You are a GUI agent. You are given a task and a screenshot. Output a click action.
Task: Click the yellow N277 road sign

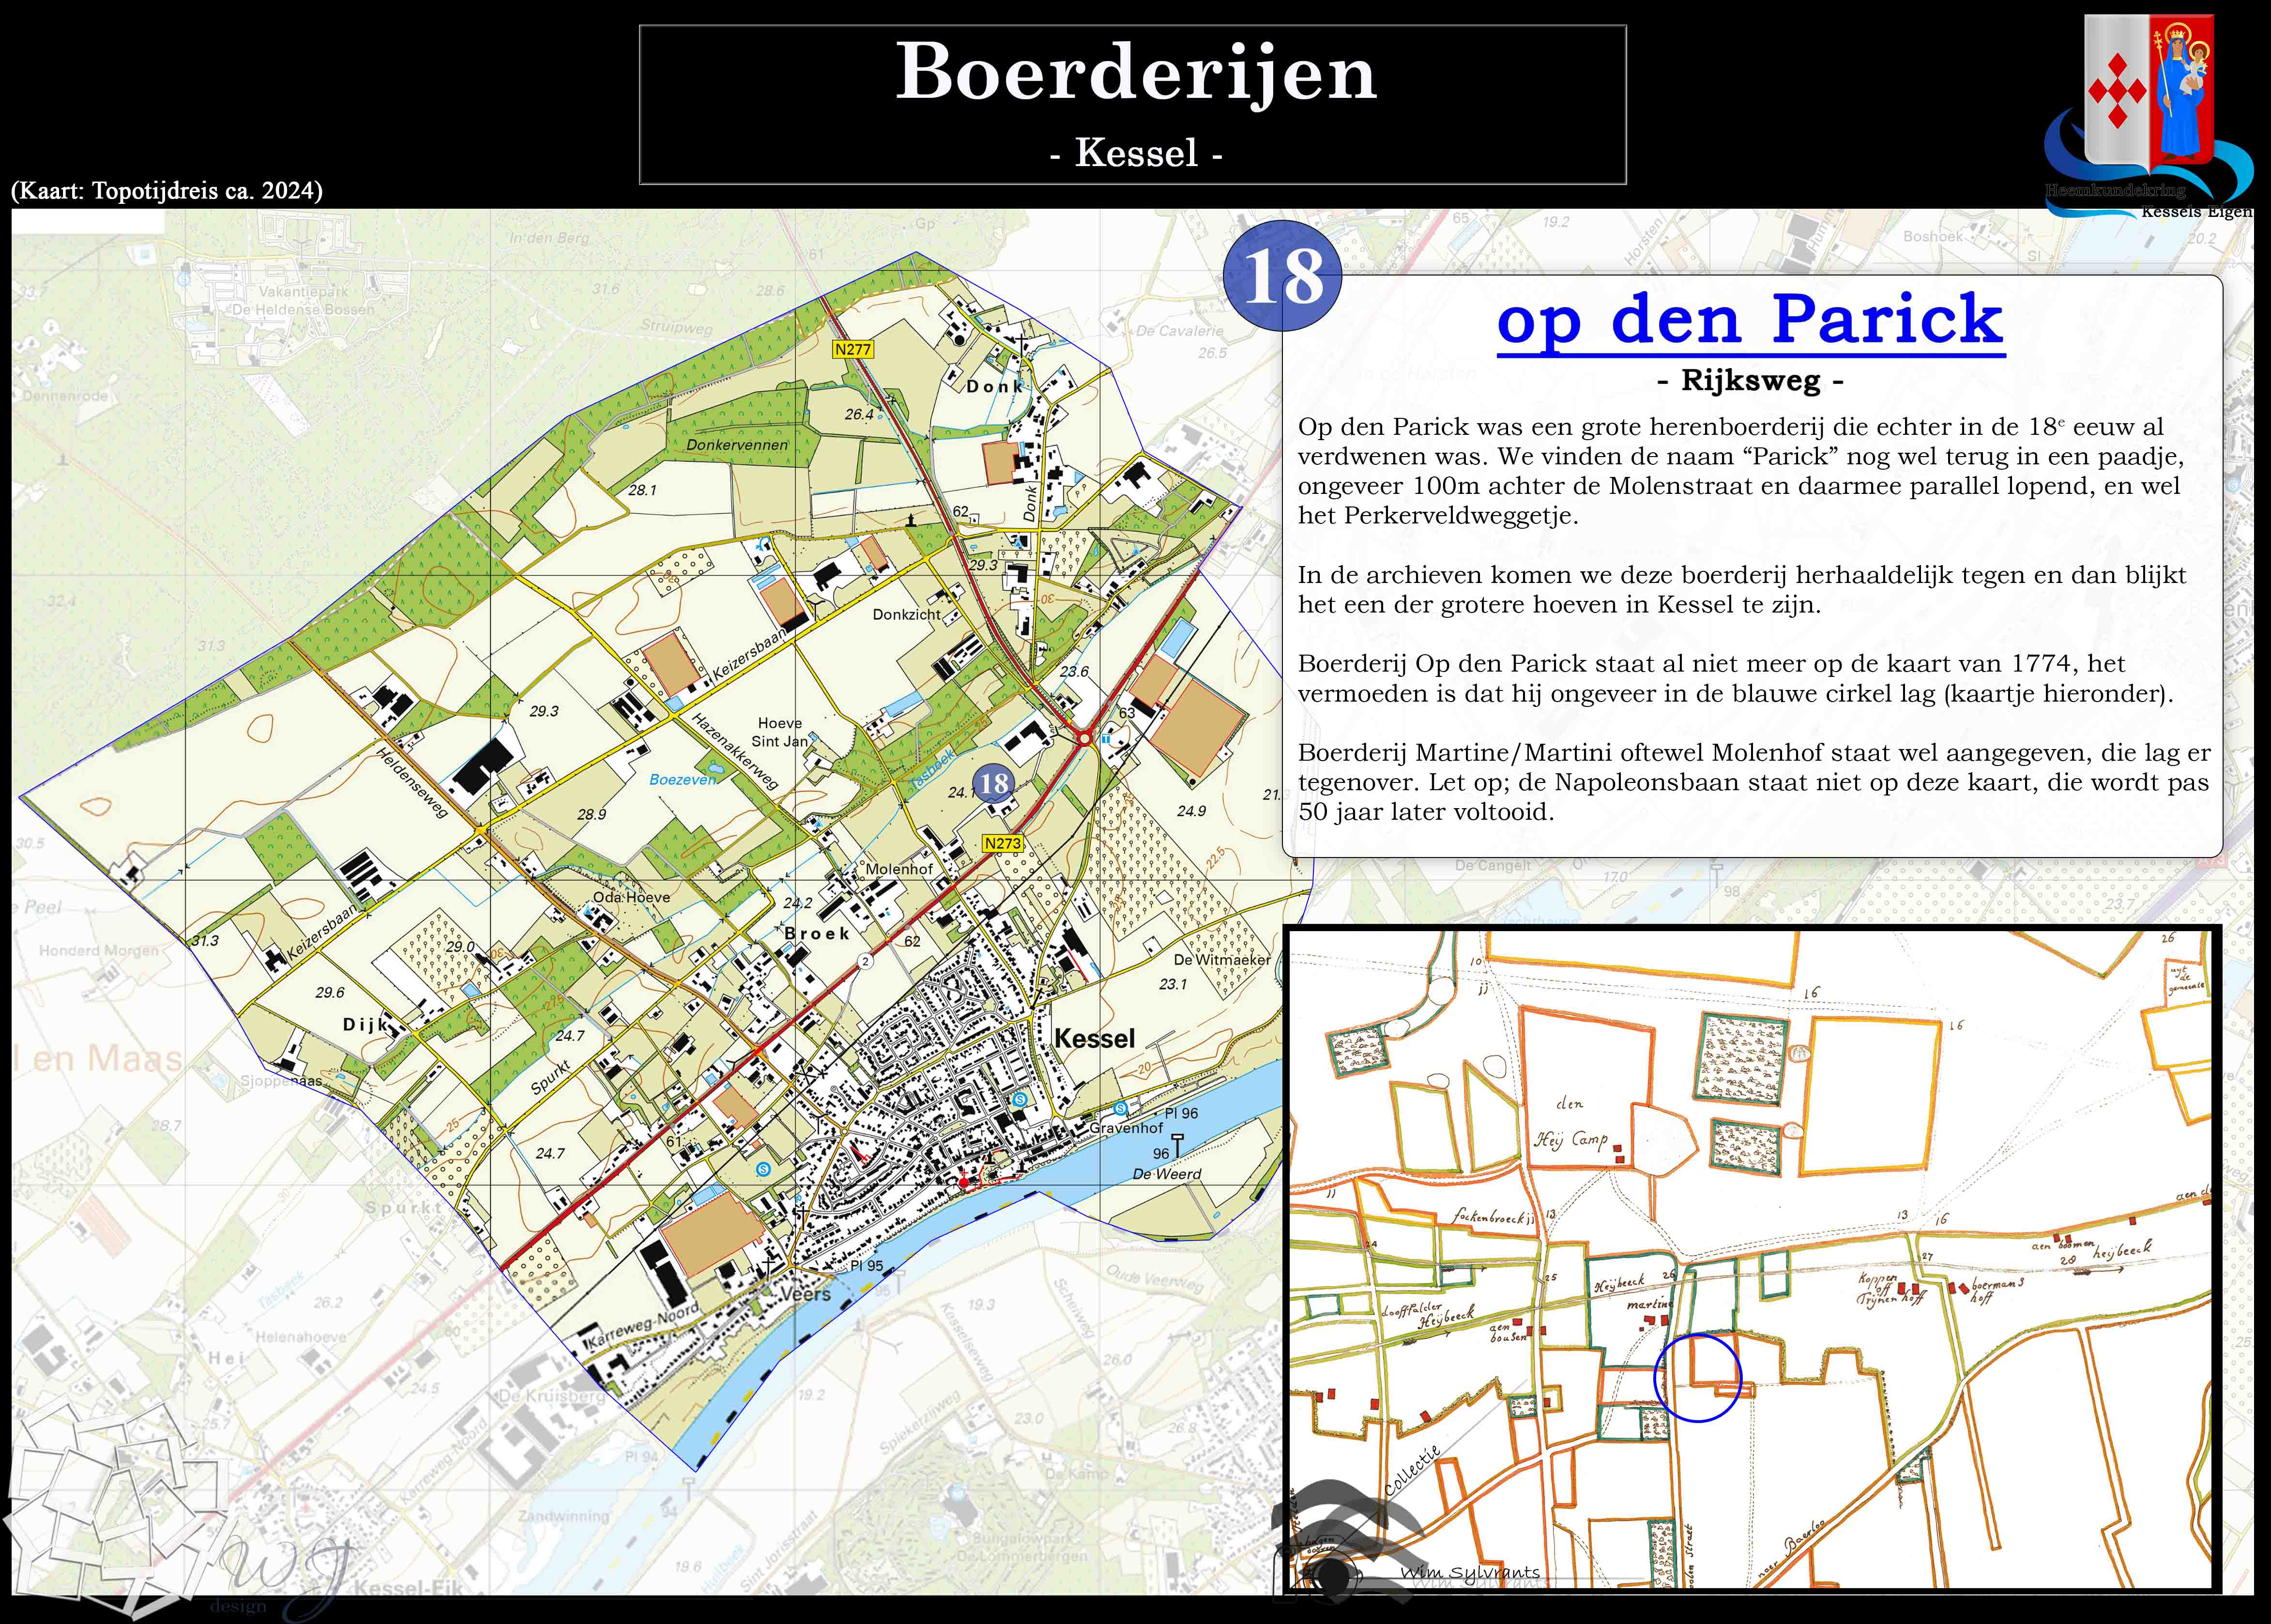pyautogui.click(x=853, y=350)
